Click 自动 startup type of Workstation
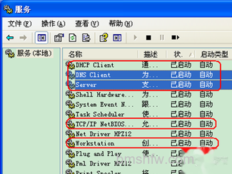The image size is (232, 174). (206, 143)
